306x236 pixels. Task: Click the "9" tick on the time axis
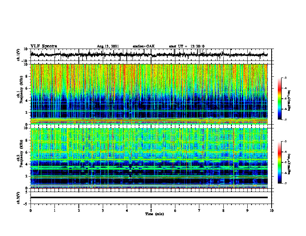[x=247, y=211]
